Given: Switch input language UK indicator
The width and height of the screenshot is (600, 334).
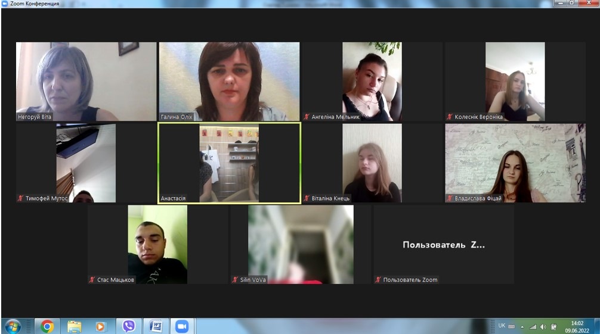Looking at the screenshot, I should point(502,326).
